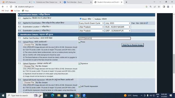Open the Maps bookmark

point(25,11)
